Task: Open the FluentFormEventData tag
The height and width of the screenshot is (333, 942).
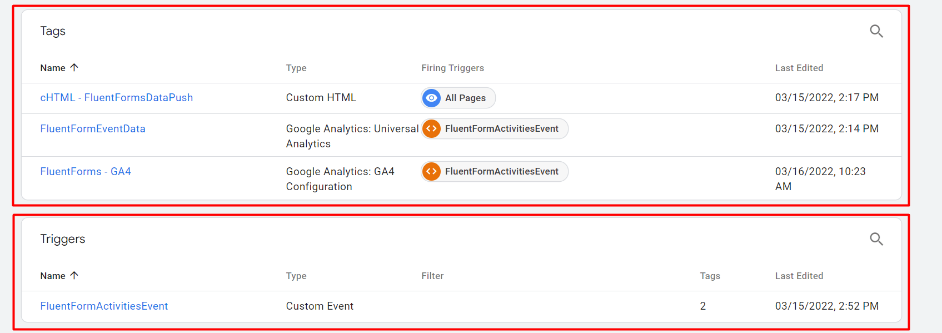Action: point(93,128)
